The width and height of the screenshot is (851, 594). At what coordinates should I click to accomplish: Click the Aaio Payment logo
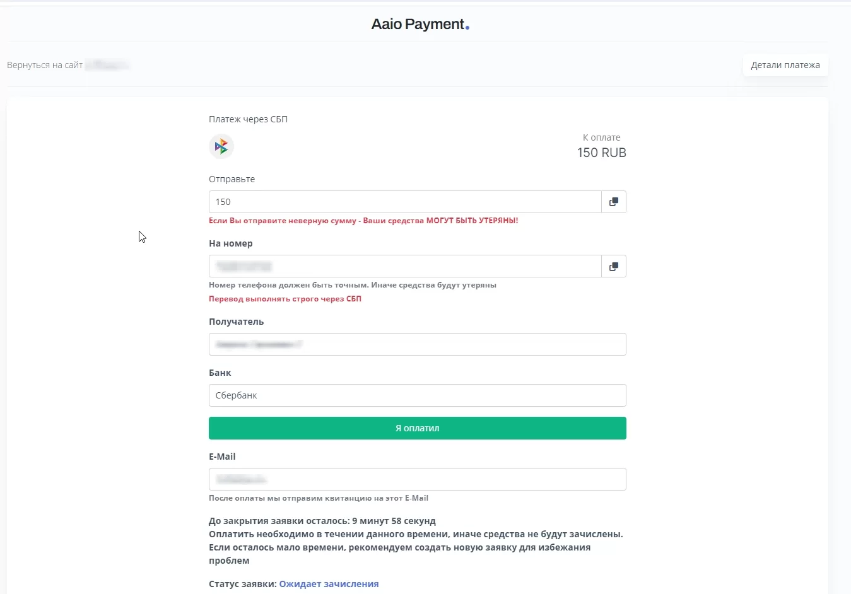tap(420, 25)
